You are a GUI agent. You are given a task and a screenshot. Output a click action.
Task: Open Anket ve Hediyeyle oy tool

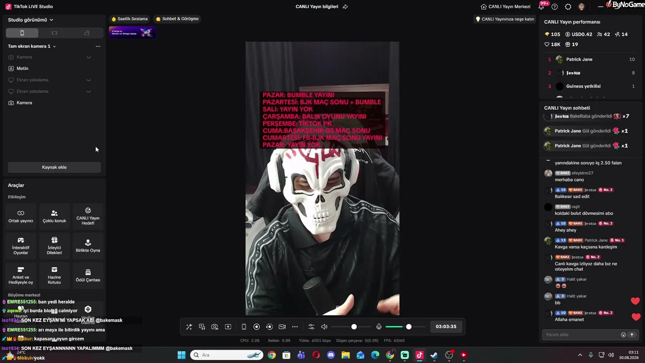point(21,276)
